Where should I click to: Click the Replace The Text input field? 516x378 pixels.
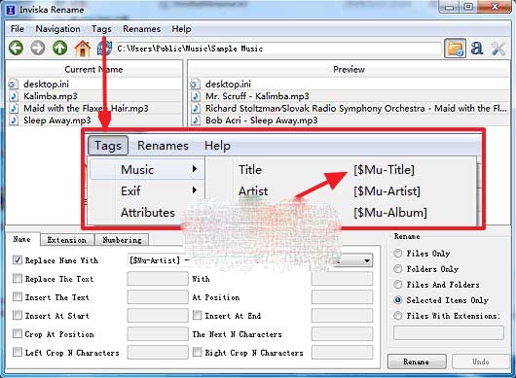pos(158,279)
